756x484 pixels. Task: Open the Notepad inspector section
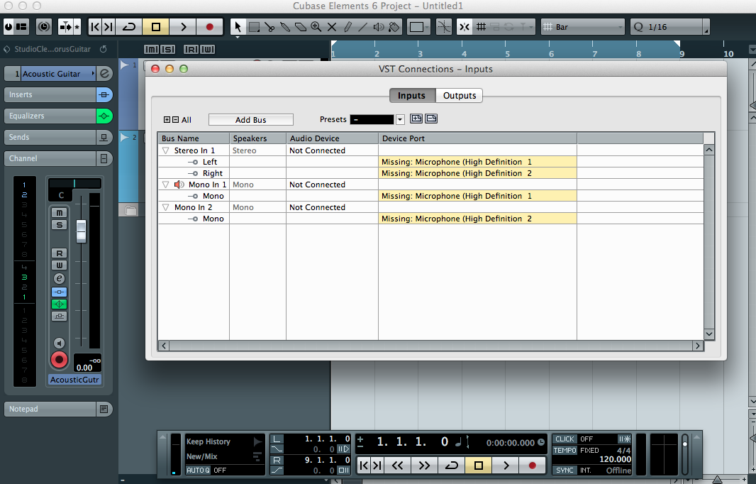(50, 409)
